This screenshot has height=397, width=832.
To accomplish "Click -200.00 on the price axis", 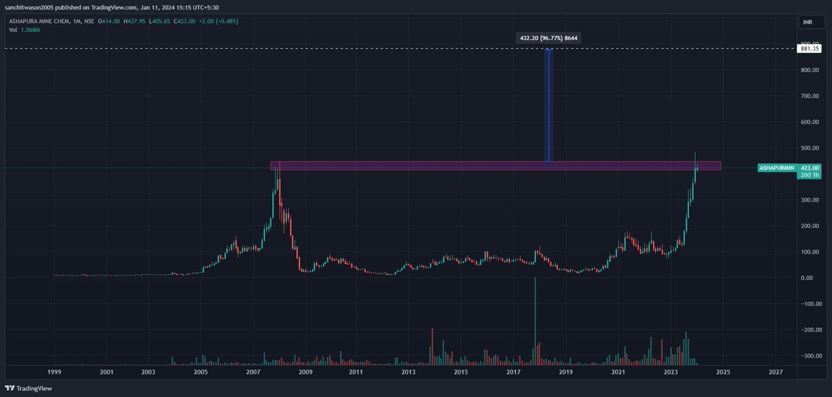I will tap(810, 330).
